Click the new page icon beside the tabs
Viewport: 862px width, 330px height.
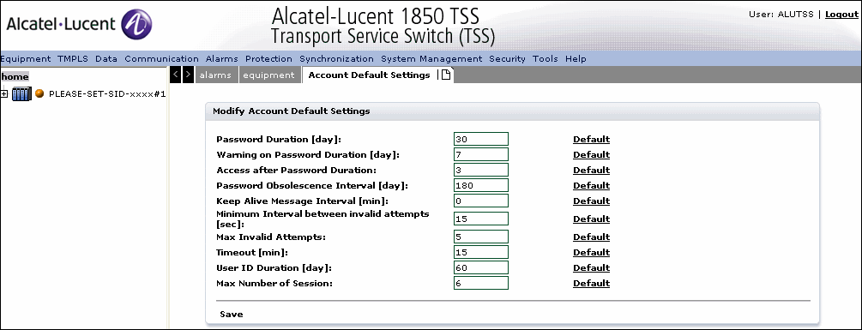point(446,75)
